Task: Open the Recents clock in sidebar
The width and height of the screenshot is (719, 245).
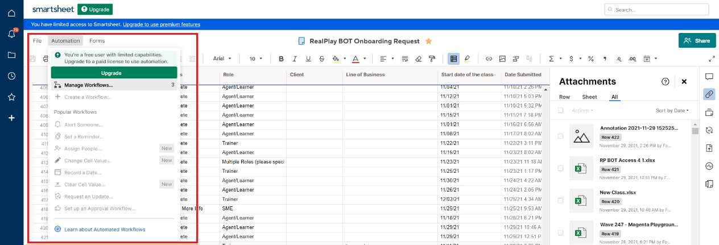Action: pos(11,76)
